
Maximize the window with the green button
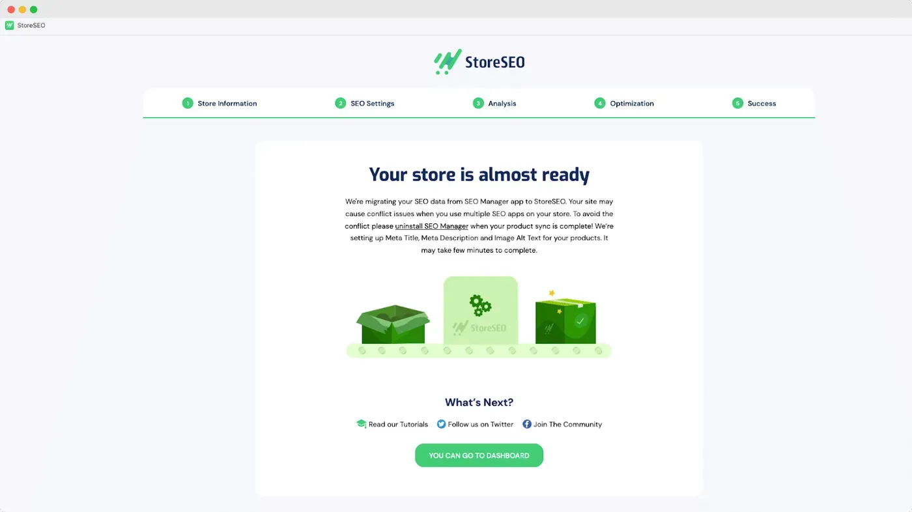[x=34, y=9]
